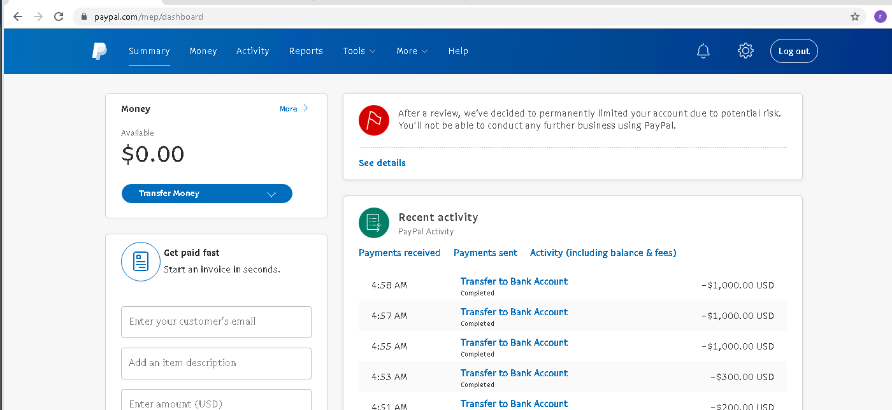The height and width of the screenshot is (410, 892).
Task: Expand the More navigation dropdown
Action: point(412,51)
